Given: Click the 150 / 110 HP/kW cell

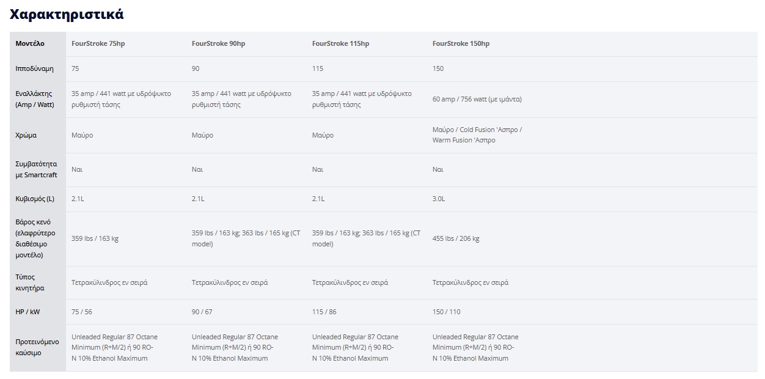Looking at the screenshot, I should 447,312.
